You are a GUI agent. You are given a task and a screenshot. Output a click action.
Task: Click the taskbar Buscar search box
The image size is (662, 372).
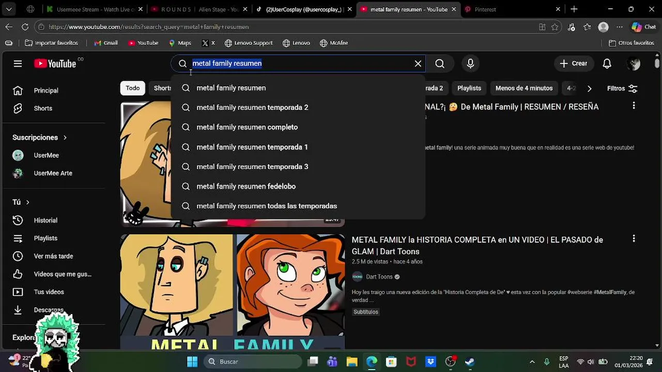253,362
